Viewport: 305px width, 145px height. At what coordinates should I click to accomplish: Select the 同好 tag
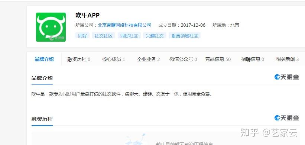point(82,36)
